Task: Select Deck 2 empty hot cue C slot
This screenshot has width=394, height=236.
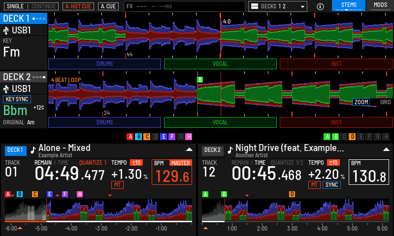Action: (x=344, y=137)
